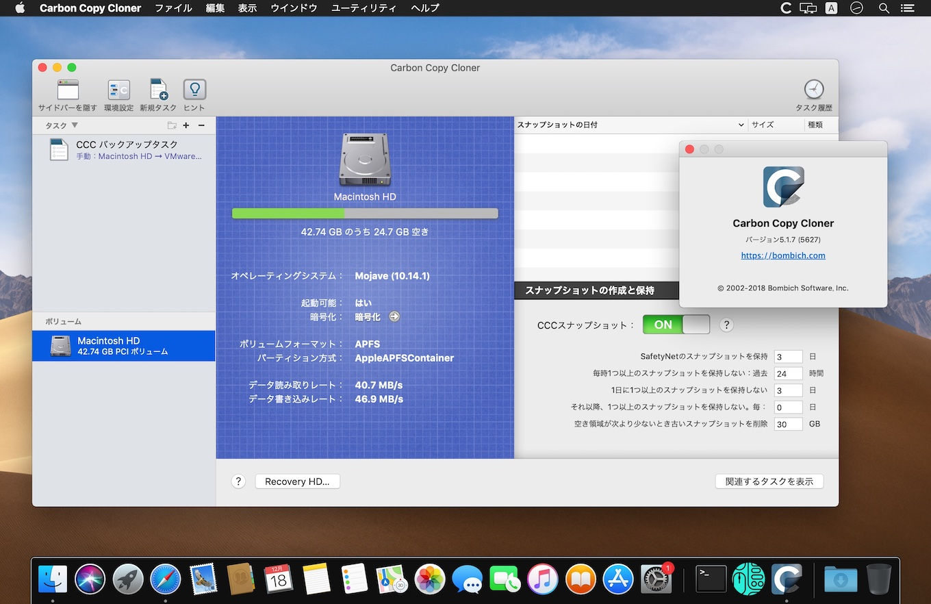Open the ヘルプ menu

425,8
